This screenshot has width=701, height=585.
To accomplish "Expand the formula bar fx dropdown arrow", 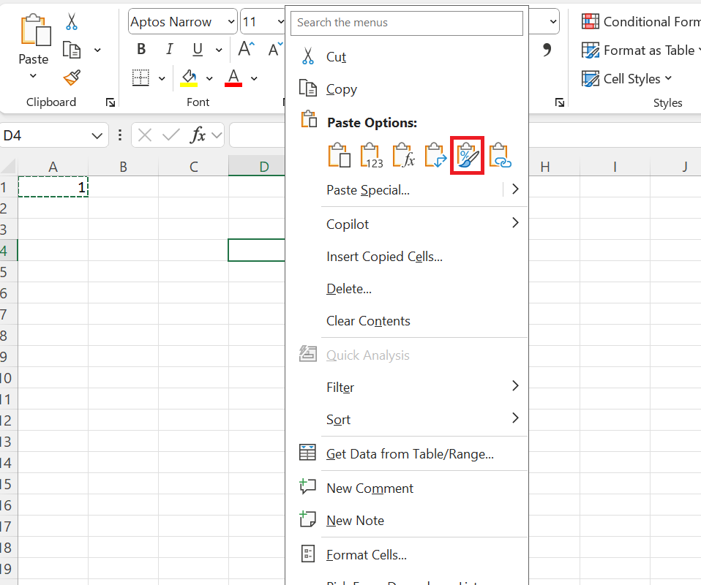I will click(x=217, y=135).
